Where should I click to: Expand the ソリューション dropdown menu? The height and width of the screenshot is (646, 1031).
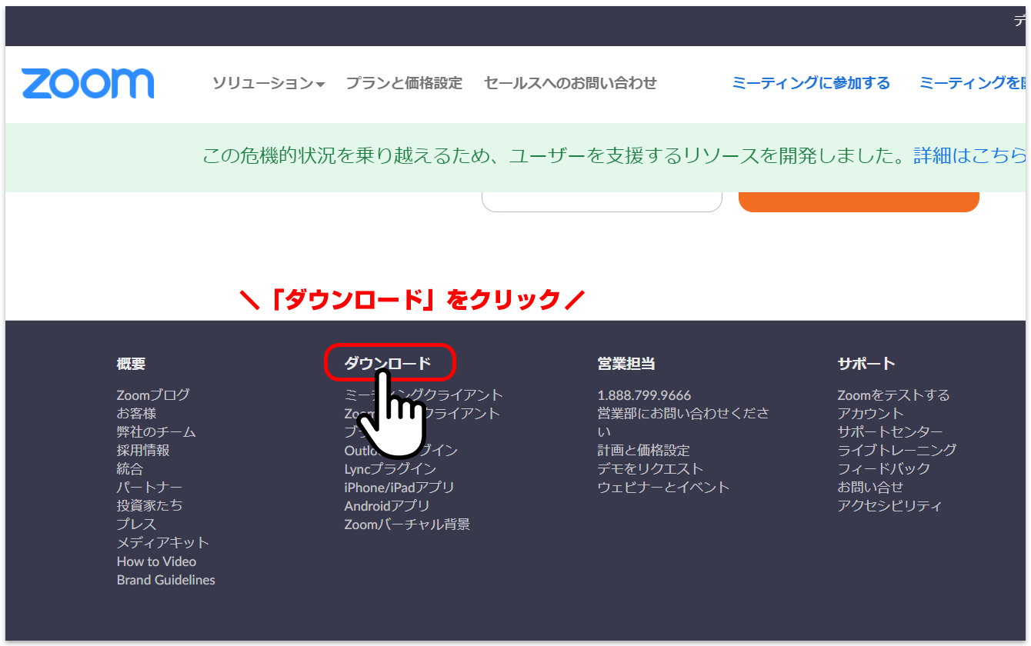pos(269,83)
